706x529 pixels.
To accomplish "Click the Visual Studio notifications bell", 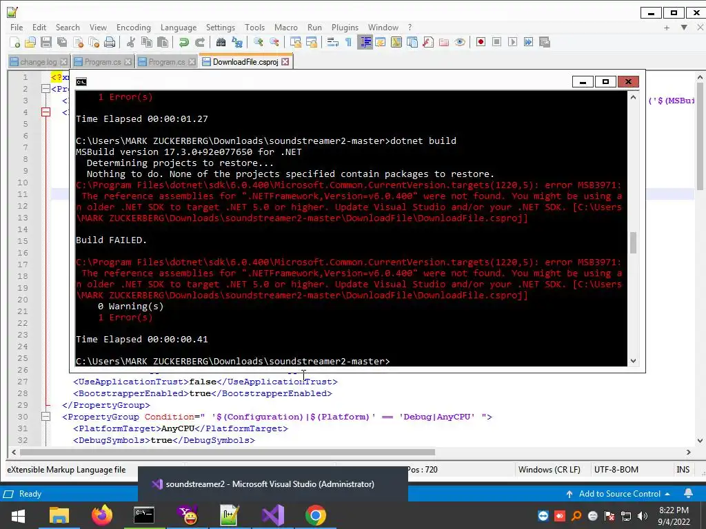I will [x=689, y=493].
